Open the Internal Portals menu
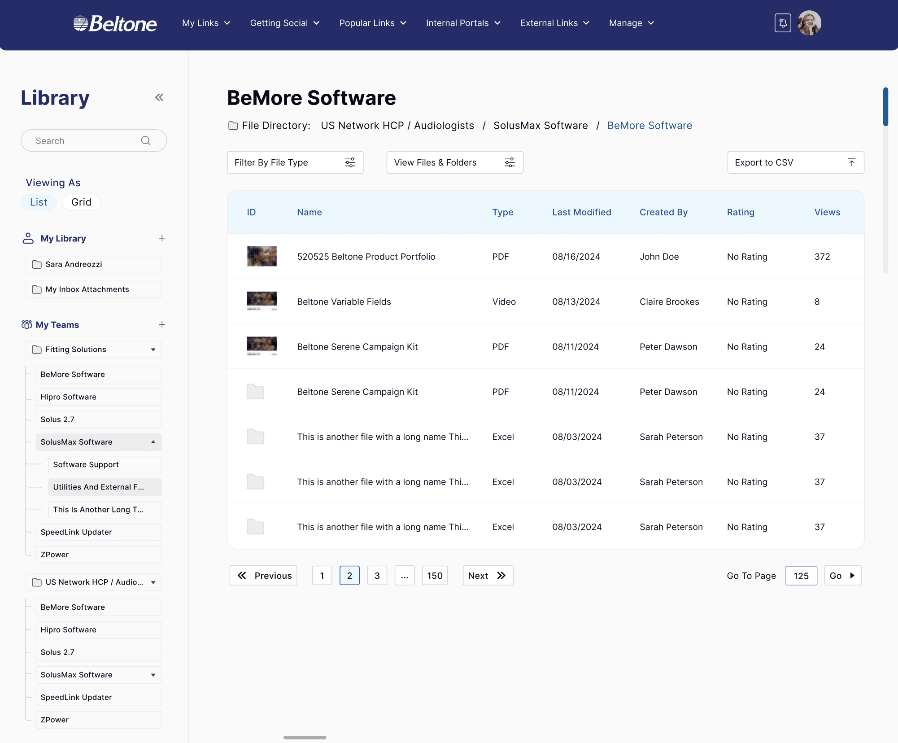898x743 pixels. point(463,23)
